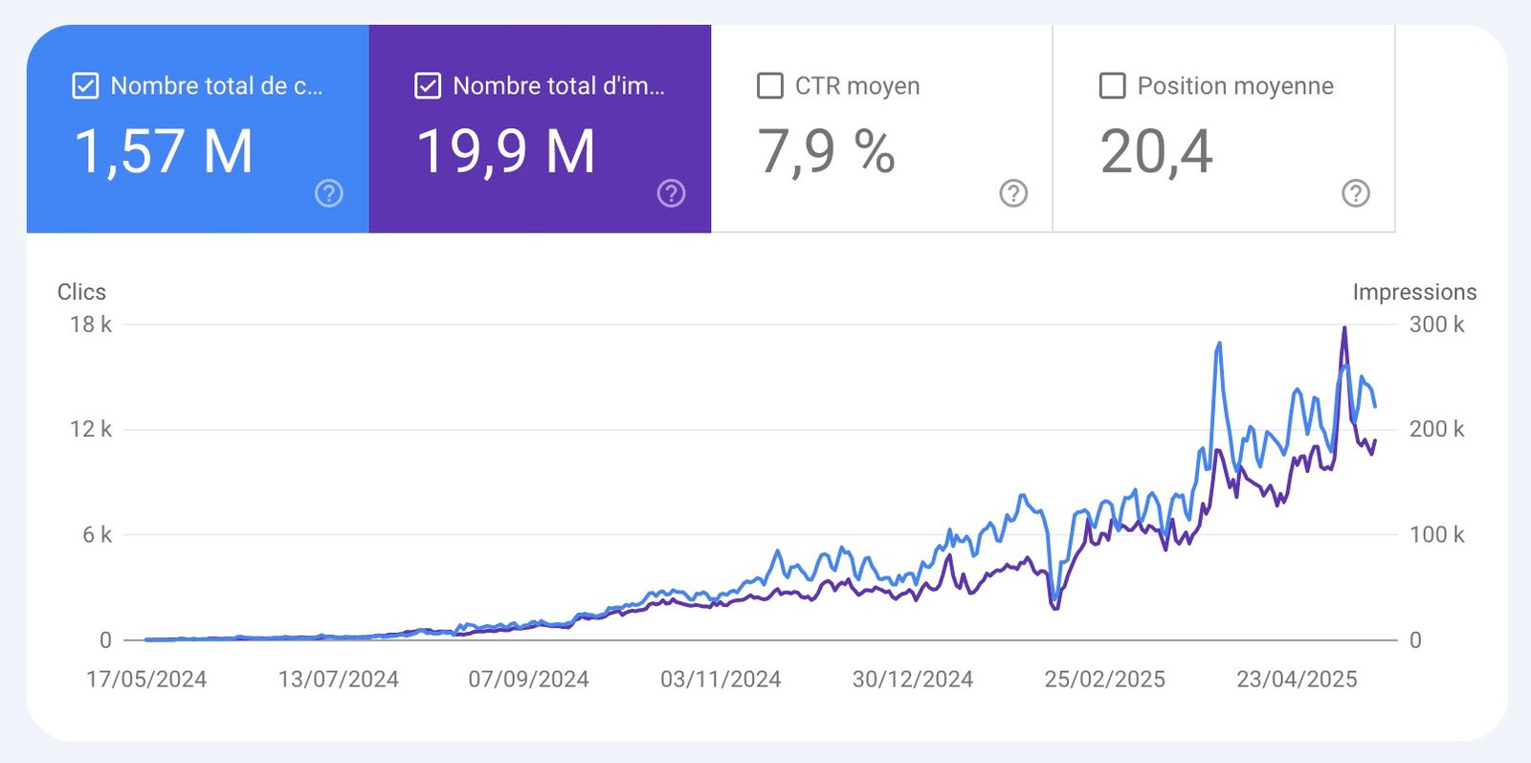The image size is (1531, 763).
Task: Click the Clics axis label
Action: click(x=81, y=292)
